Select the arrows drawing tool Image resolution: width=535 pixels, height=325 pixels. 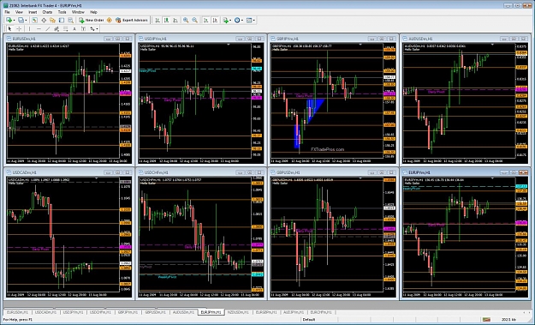[x=92, y=28]
